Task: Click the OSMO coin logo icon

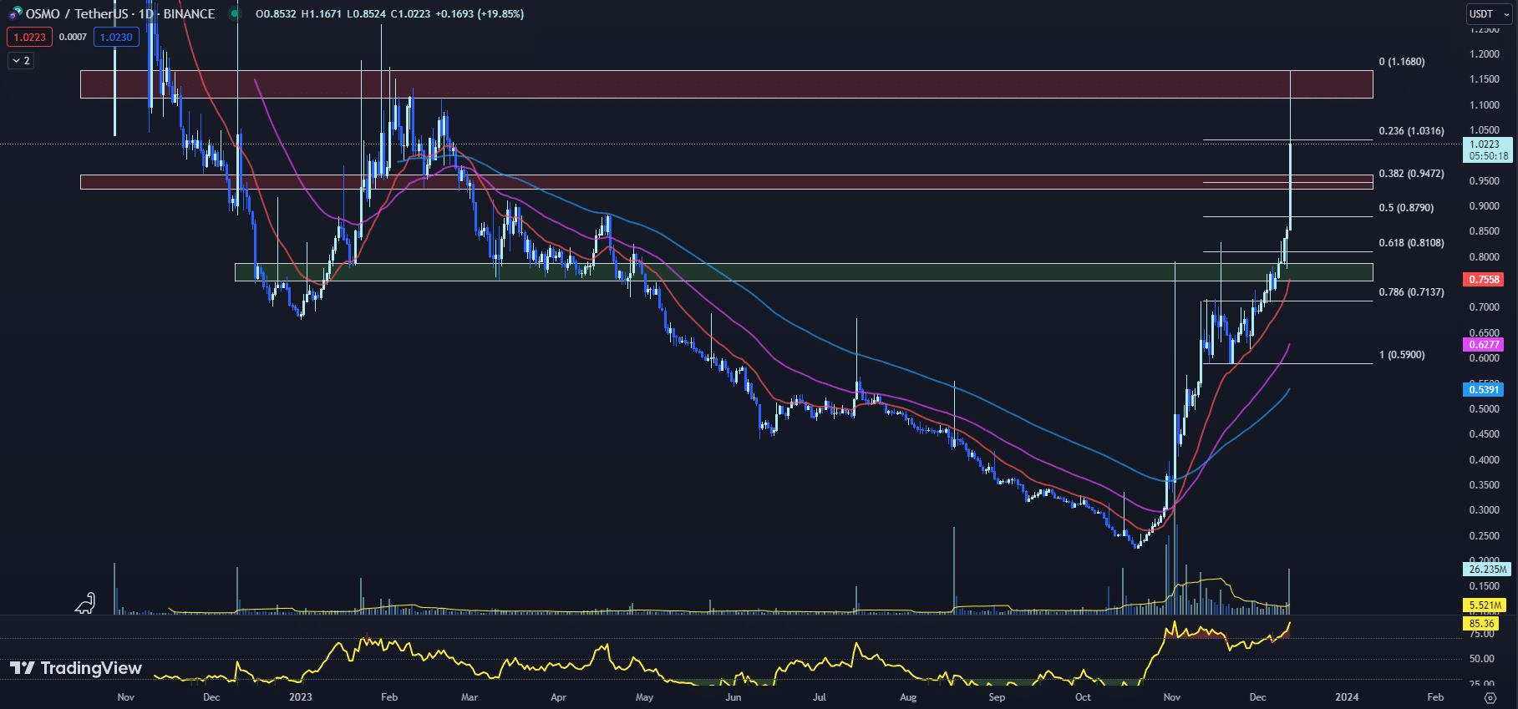Action: click(x=15, y=13)
